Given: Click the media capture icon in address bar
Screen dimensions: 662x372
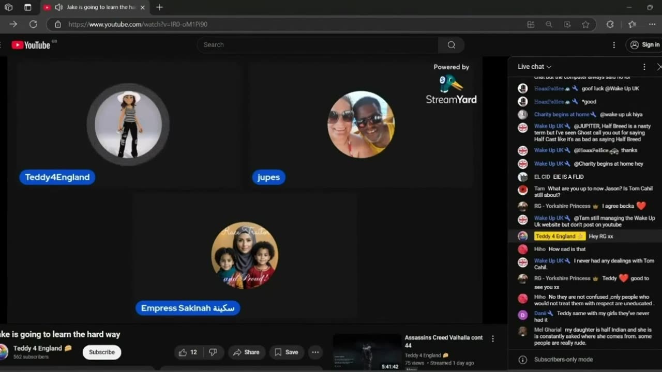Looking at the screenshot, I should click(x=567, y=24).
